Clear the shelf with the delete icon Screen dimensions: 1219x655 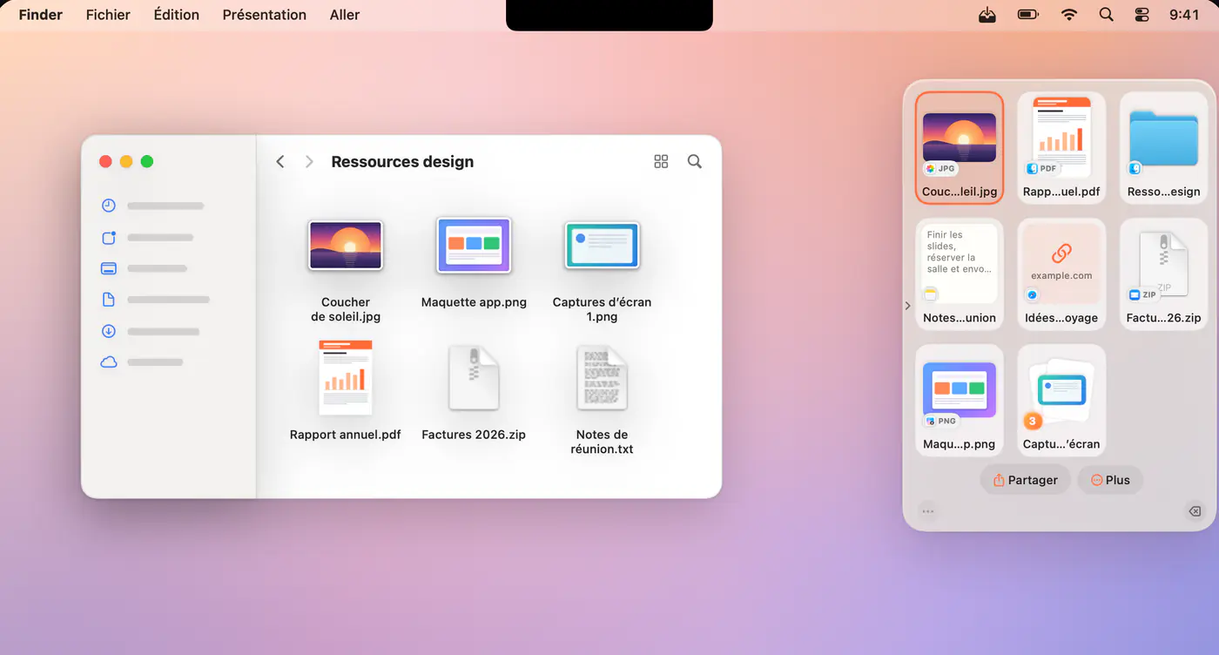pos(1195,511)
